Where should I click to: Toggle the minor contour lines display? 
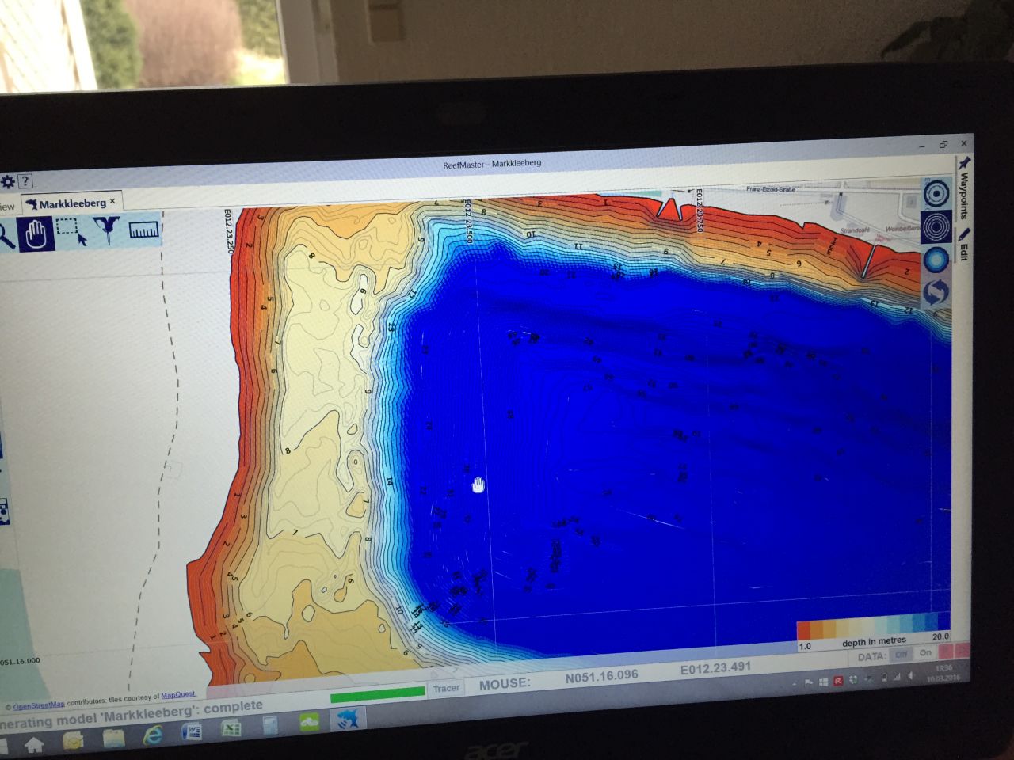936,227
